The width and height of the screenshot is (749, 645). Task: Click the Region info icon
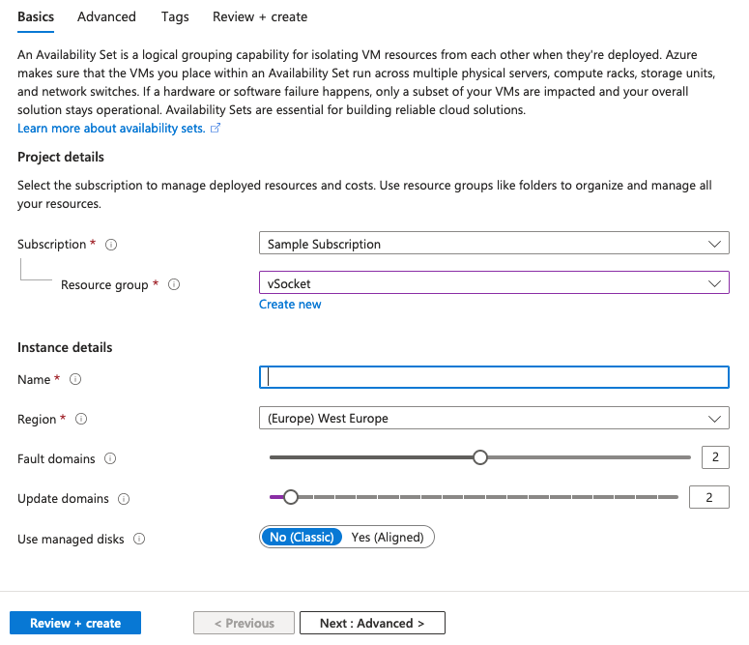coord(81,419)
